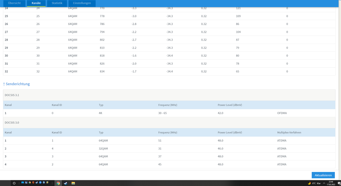
Task: Click the Aktualisieren button
Action: [x=323, y=175]
